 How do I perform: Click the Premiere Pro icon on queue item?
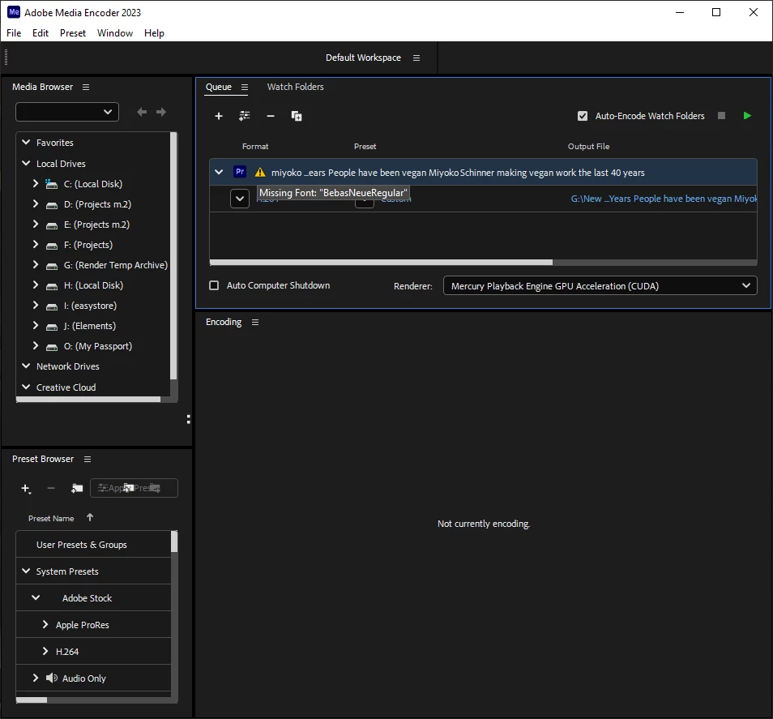pos(240,172)
